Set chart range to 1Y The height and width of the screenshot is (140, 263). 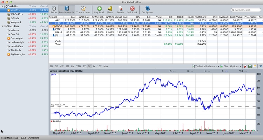84,66
